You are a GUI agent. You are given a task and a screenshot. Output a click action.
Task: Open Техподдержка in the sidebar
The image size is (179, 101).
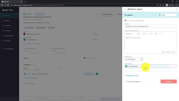10,49
